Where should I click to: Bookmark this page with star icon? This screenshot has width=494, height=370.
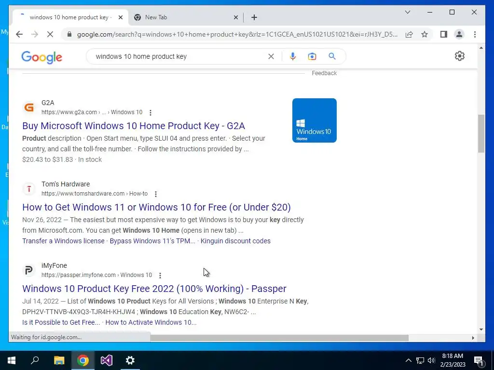click(x=425, y=34)
